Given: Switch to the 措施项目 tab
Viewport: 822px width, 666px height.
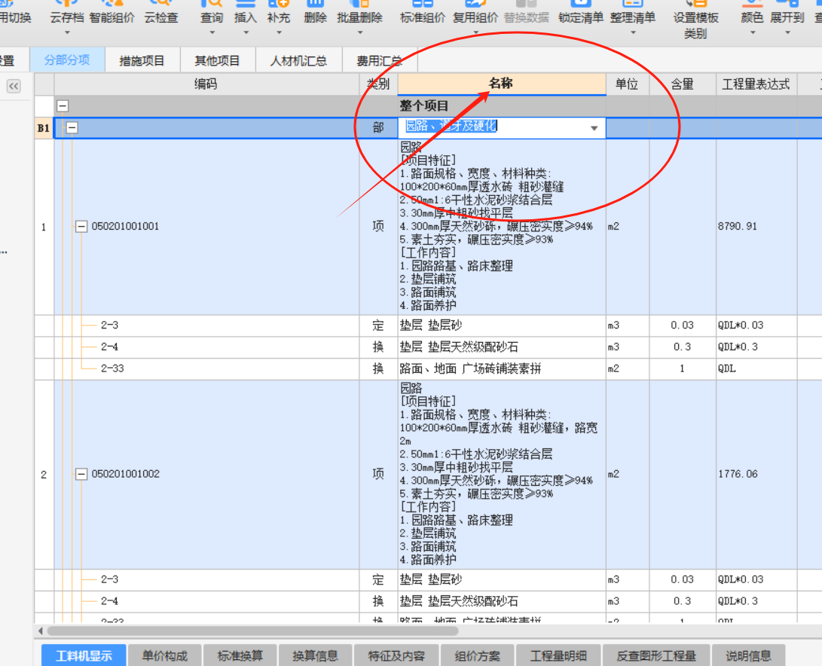Looking at the screenshot, I should (x=142, y=61).
